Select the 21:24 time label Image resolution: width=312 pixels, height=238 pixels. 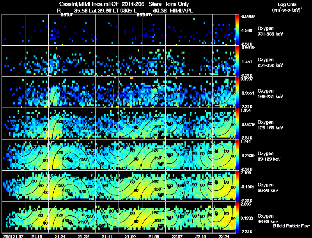tap(60, 236)
